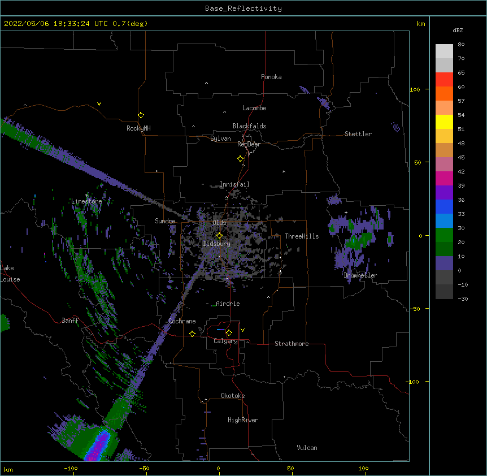The height and width of the screenshot is (476, 487).
Task: Click the 50 tick on the horizontal axis
Action: (x=290, y=468)
